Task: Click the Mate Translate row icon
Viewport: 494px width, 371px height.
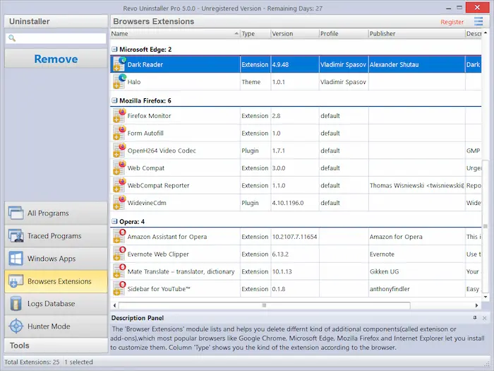Action: (x=119, y=271)
